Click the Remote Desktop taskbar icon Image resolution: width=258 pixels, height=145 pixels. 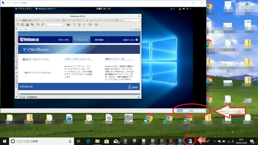(190, 141)
